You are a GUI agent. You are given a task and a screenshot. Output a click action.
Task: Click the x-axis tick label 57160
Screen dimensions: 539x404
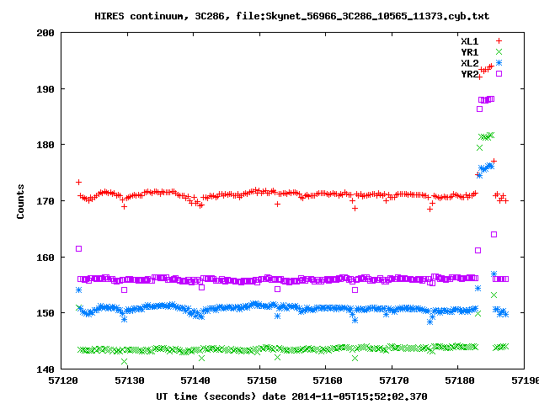coord(328,380)
